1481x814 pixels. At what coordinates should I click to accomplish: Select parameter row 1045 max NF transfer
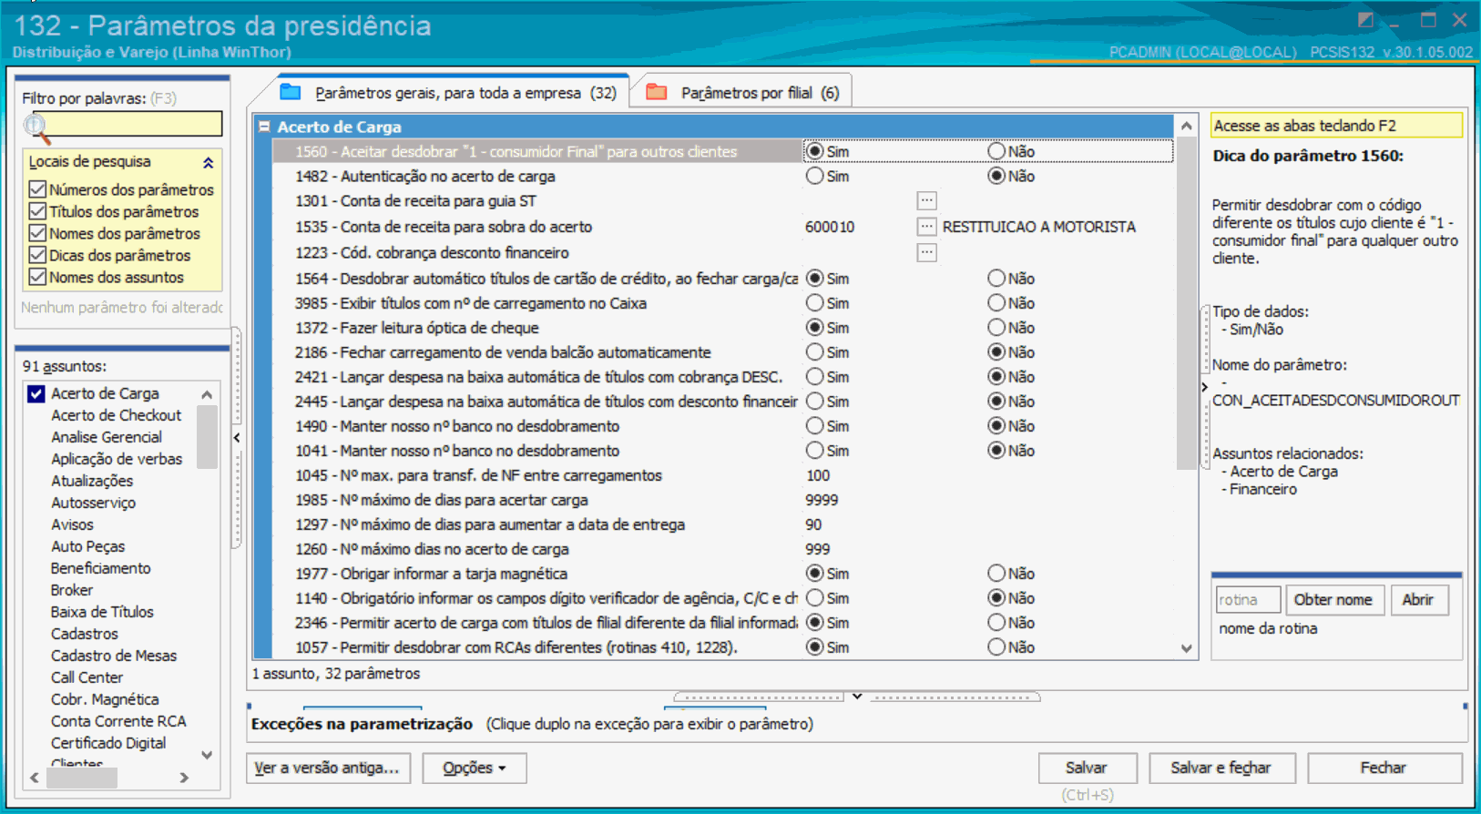click(724, 475)
